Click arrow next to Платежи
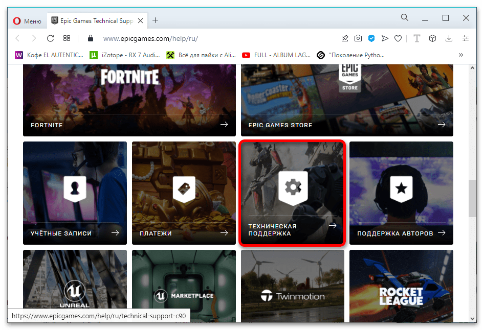The height and width of the screenshot is (330, 484). pyautogui.click(x=225, y=232)
